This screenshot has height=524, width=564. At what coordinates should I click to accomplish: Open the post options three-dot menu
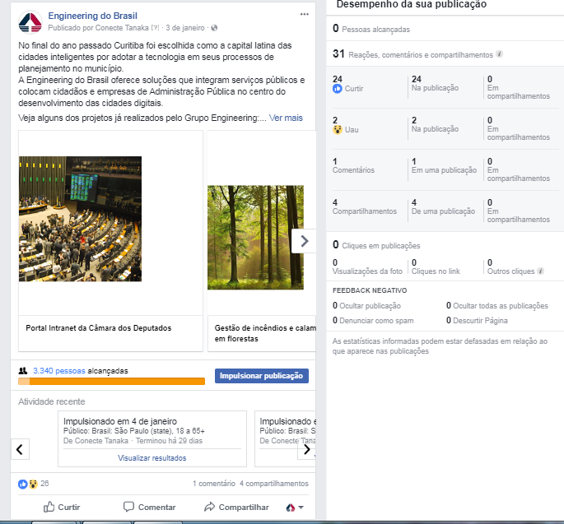305,14
